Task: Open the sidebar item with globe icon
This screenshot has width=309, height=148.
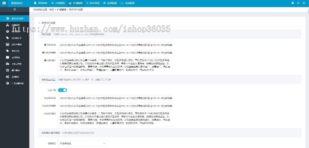Action: [x=14, y=31]
